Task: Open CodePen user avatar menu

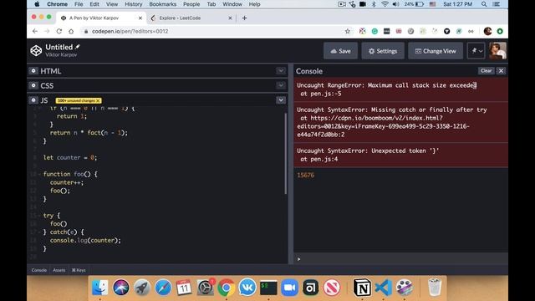Action: (497, 51)
